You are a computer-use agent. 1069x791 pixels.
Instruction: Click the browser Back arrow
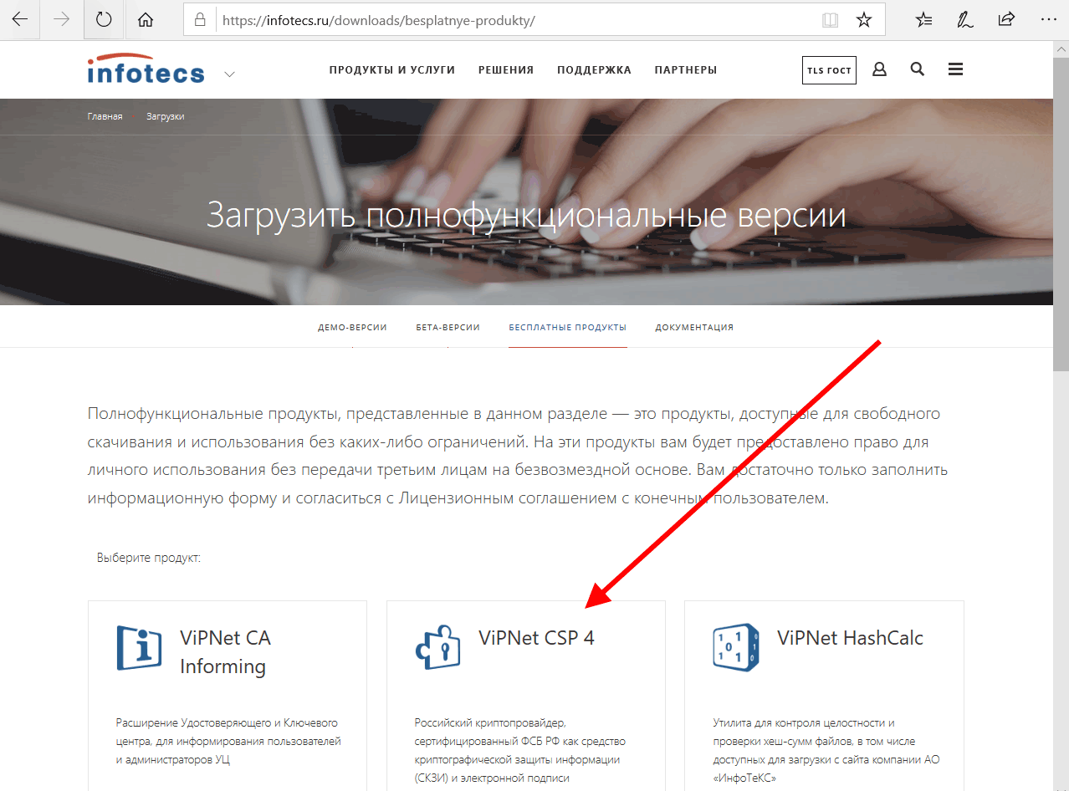19,19
